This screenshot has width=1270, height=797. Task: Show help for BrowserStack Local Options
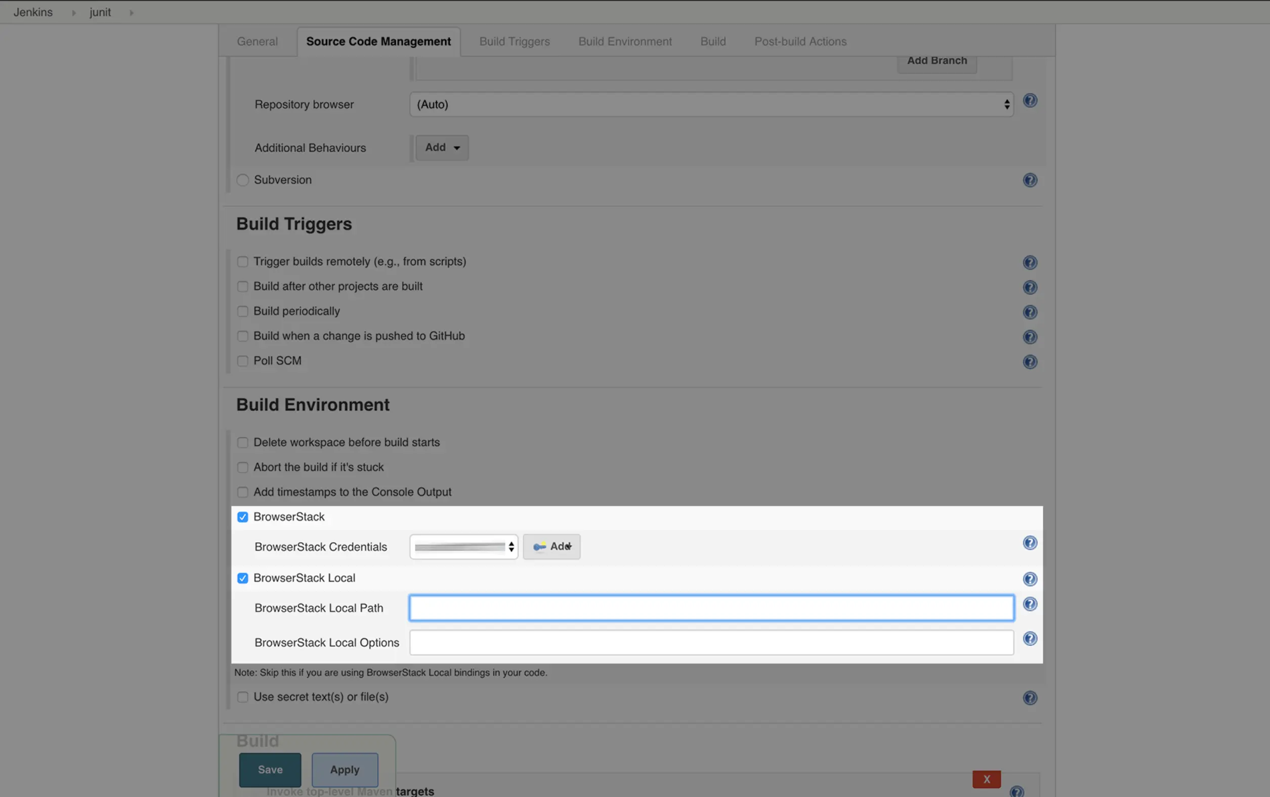pos(1030,639)
